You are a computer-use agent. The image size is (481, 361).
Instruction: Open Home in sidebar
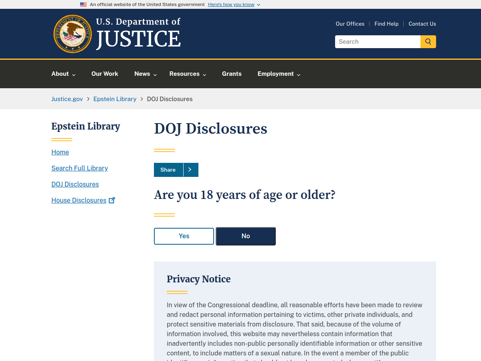coord(60,152)
